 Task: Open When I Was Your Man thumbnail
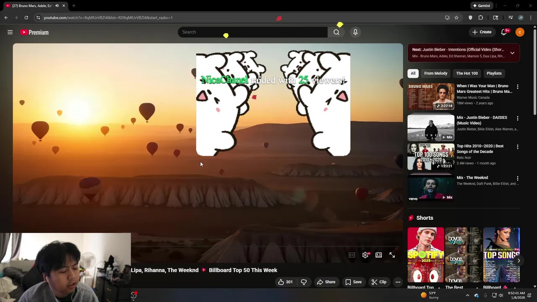(431, 96)
